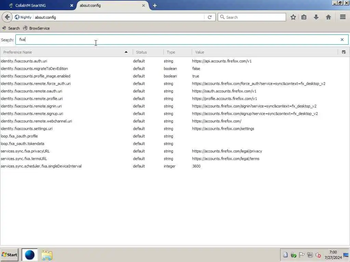350x262 pixels.
Task: Open the file explorer taskbar icon
Action: (x=46, y=255)
